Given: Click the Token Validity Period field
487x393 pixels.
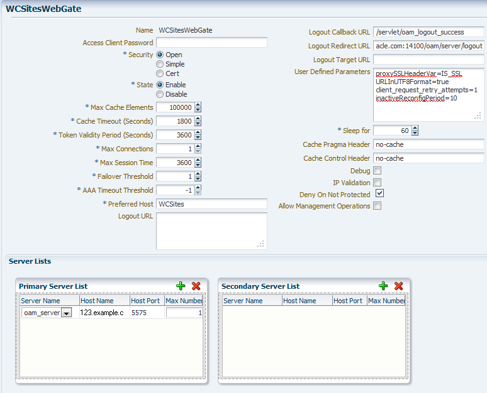Looking at the screenshot, I should point(175,135).
